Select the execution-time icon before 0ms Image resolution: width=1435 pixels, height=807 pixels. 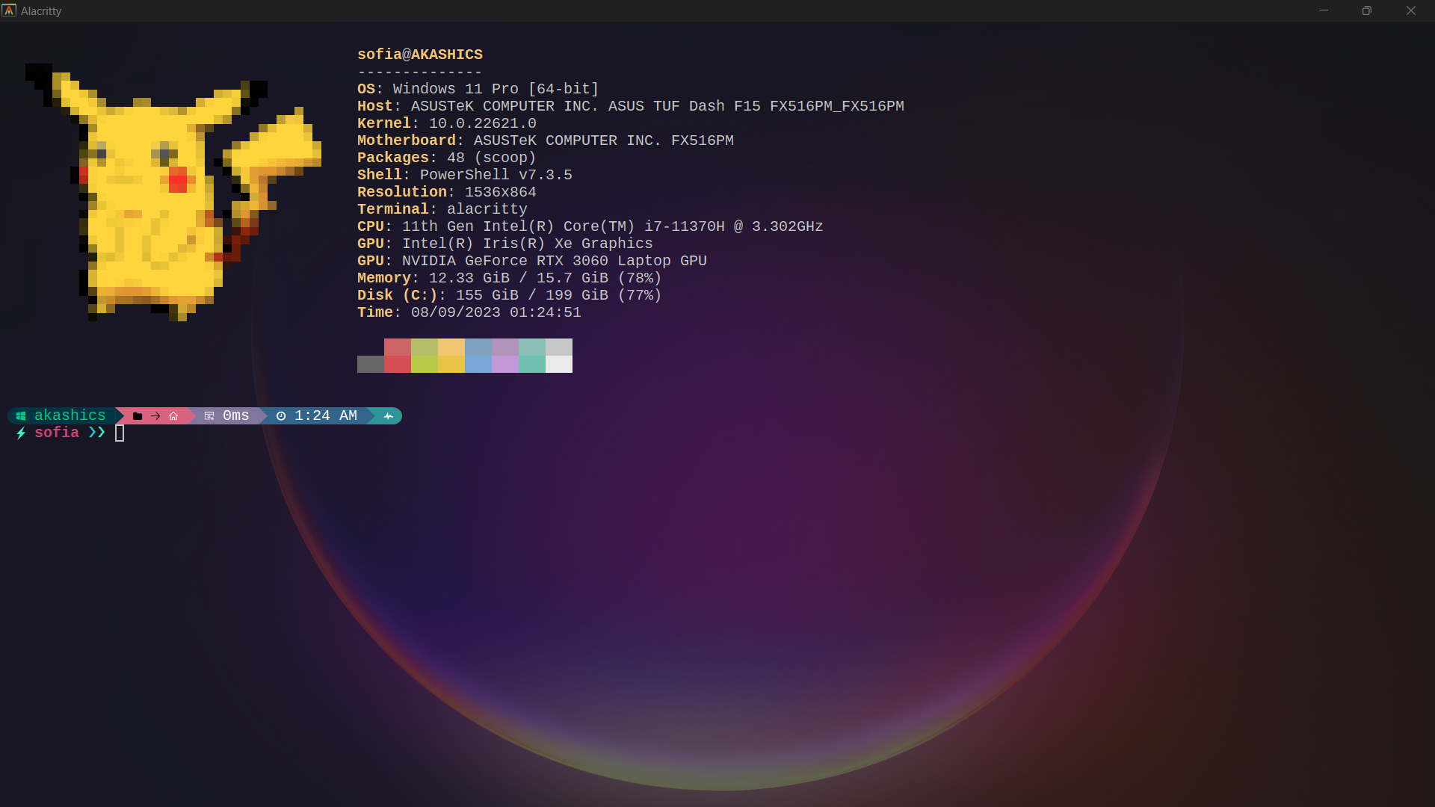(209, 416)
